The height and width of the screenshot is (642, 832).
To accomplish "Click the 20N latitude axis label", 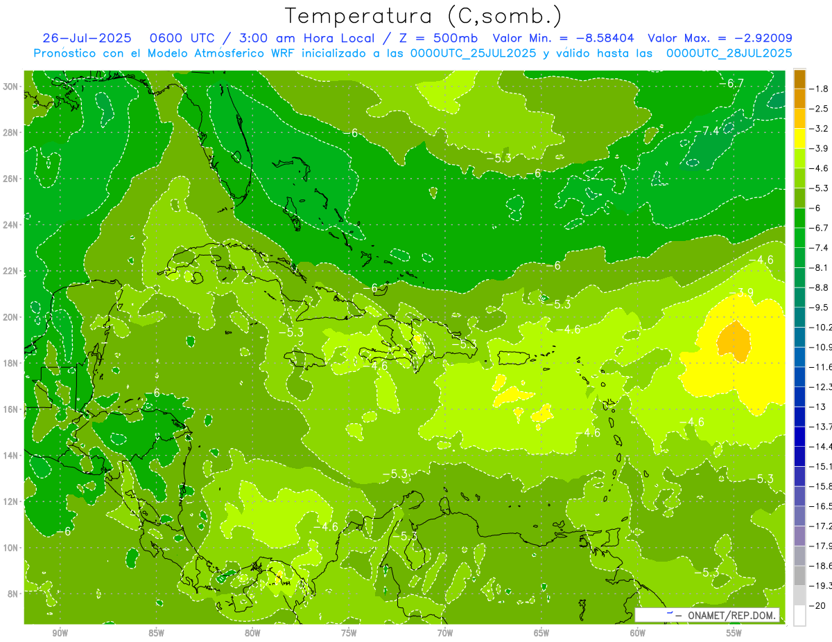I will [12, 316].
